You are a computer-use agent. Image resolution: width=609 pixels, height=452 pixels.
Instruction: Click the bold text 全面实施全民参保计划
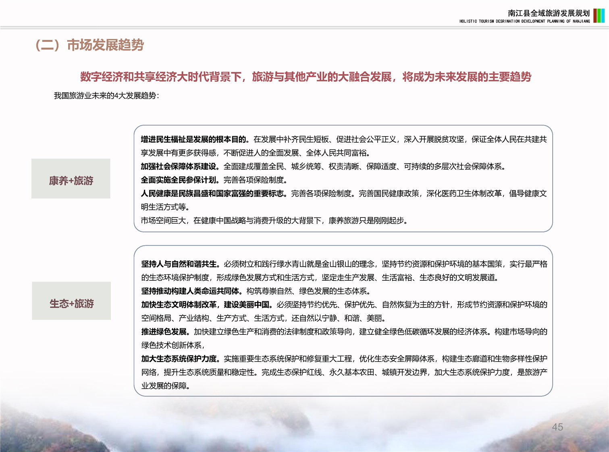[x=180, y=180]
